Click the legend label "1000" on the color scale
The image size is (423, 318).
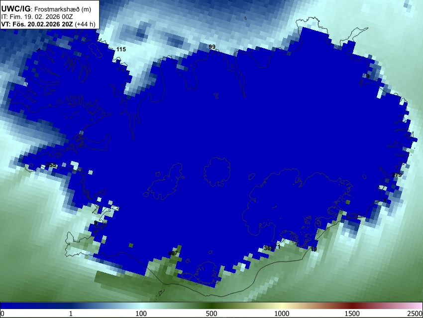[x=282, y=314]
